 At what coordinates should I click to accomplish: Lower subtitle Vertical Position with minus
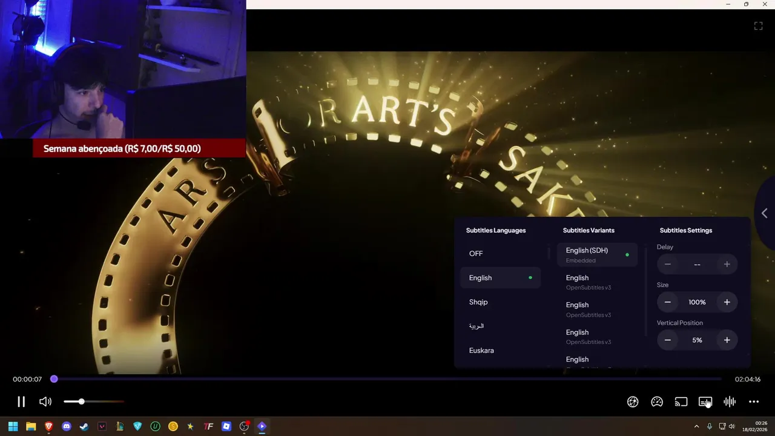click(668, 340)
